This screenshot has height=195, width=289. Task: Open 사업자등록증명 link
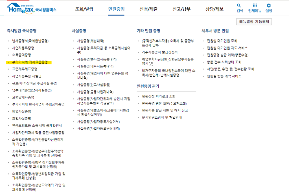pyautogui.click(x=23, y=48)
